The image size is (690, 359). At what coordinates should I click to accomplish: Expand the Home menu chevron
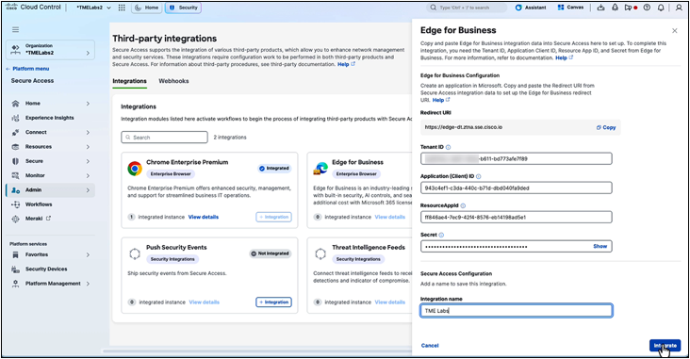(x=88, y=104)
